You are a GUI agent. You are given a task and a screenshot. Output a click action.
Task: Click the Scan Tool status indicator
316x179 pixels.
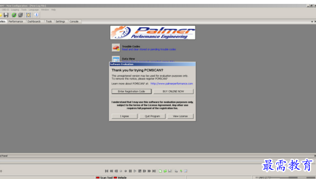(105, 178)
